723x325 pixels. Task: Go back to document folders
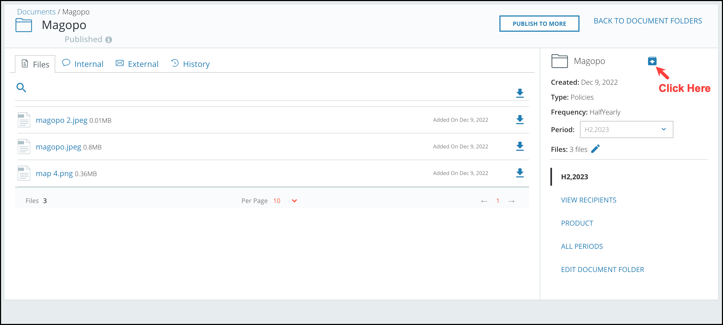[648, 21]
